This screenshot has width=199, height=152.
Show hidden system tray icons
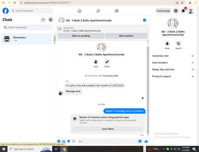tap(164, 149)
